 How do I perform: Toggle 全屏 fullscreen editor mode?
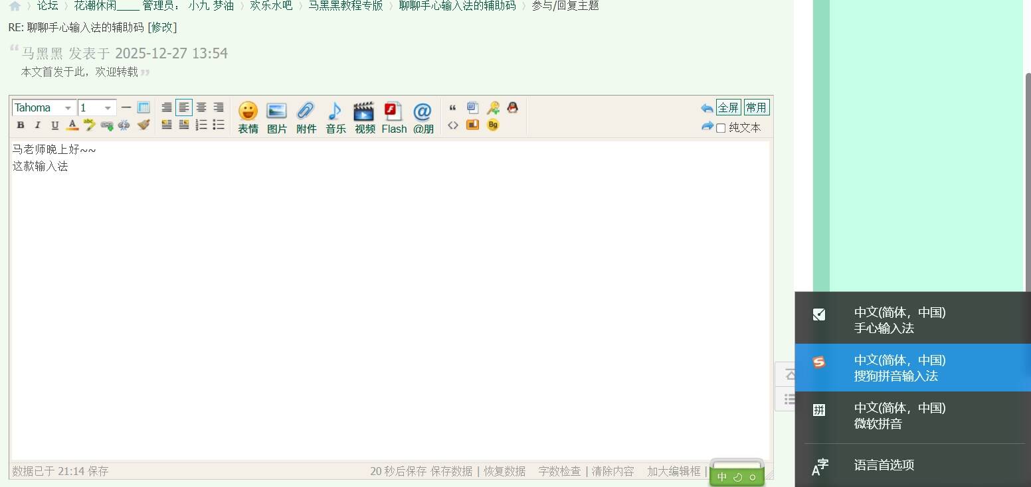[728, 107]
